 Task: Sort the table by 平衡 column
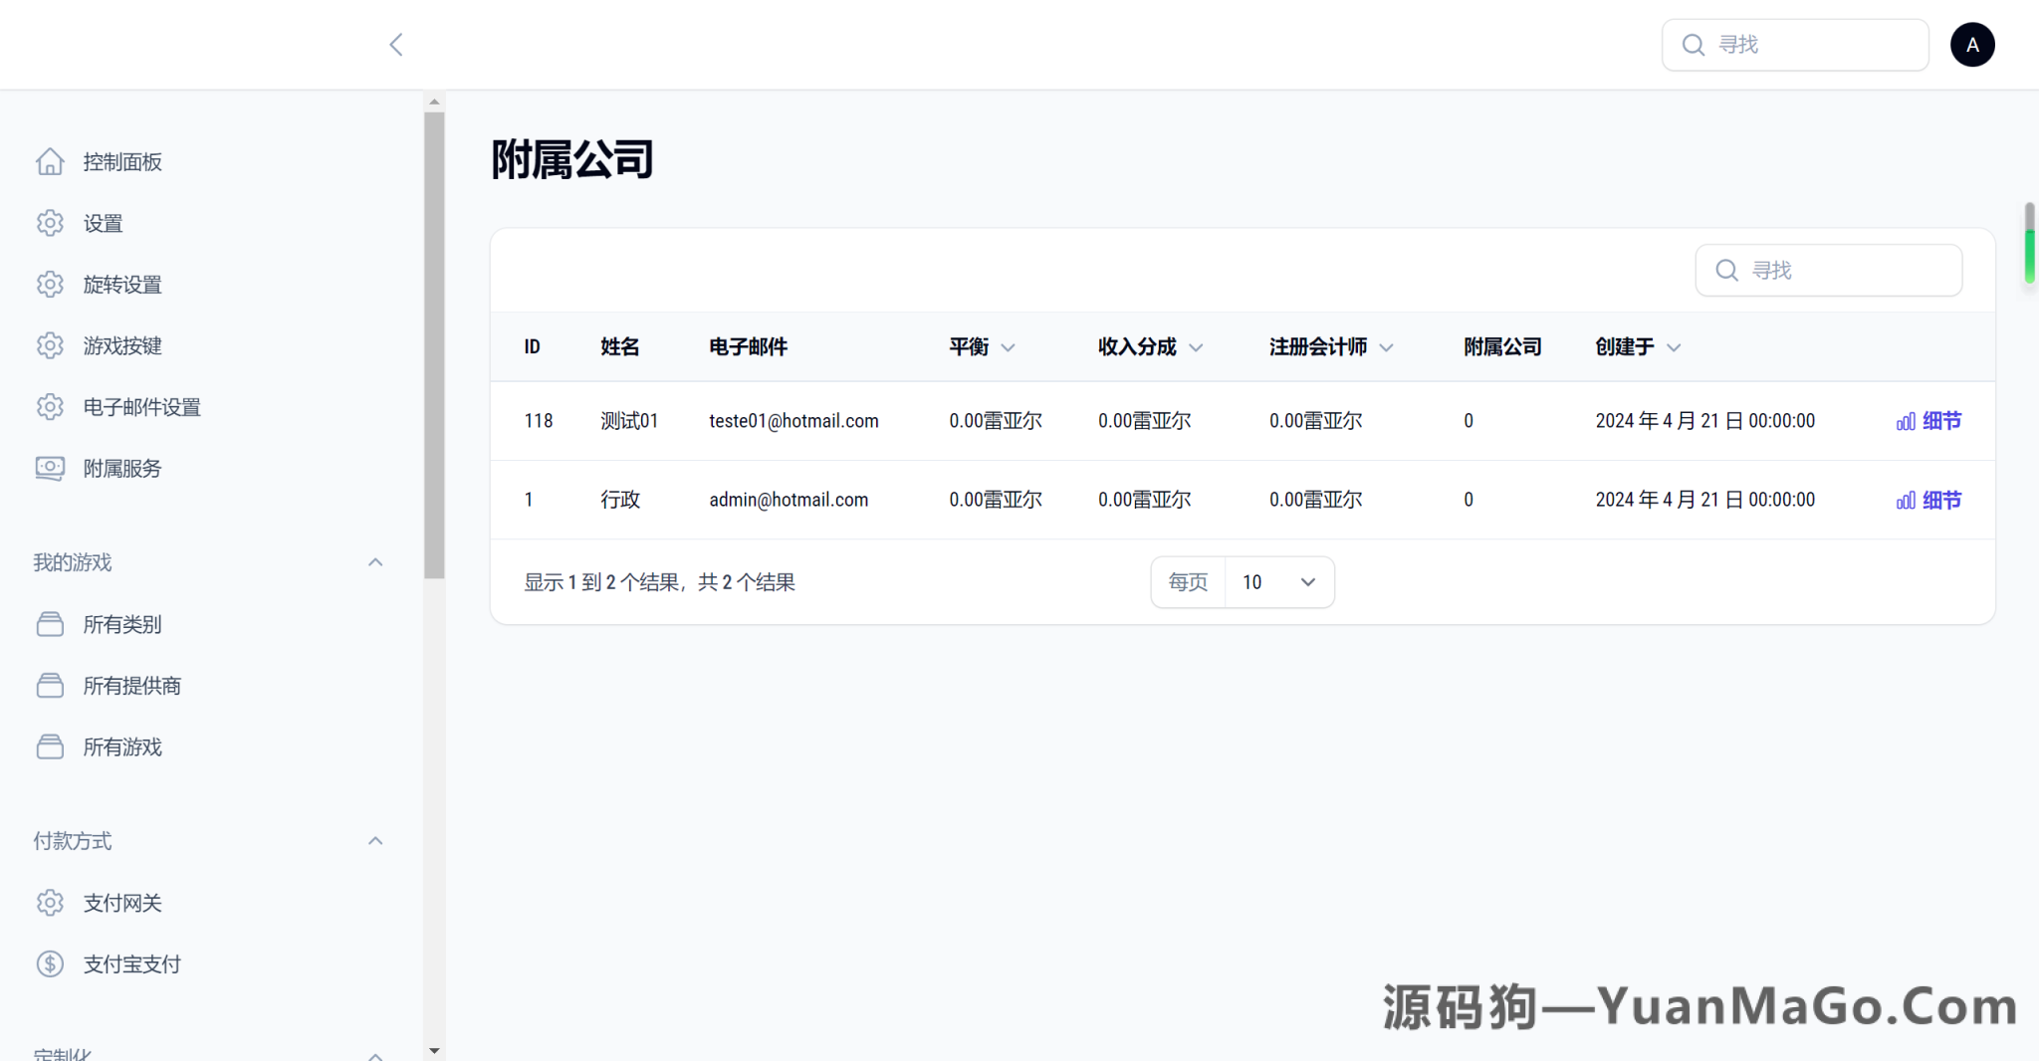981,346
